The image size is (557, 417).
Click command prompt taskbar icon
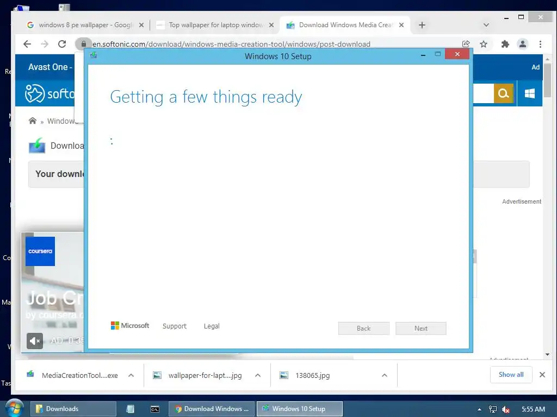coord(155,409)
